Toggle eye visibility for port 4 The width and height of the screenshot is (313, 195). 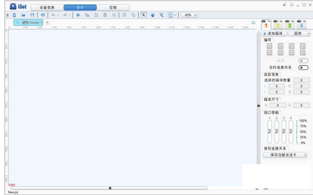click(x=299, y=21)
